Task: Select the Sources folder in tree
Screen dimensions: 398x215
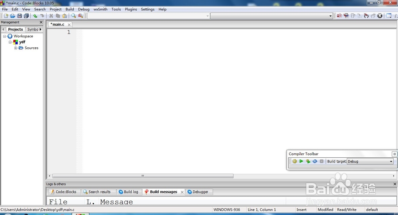Action: (x=31, y=48)
